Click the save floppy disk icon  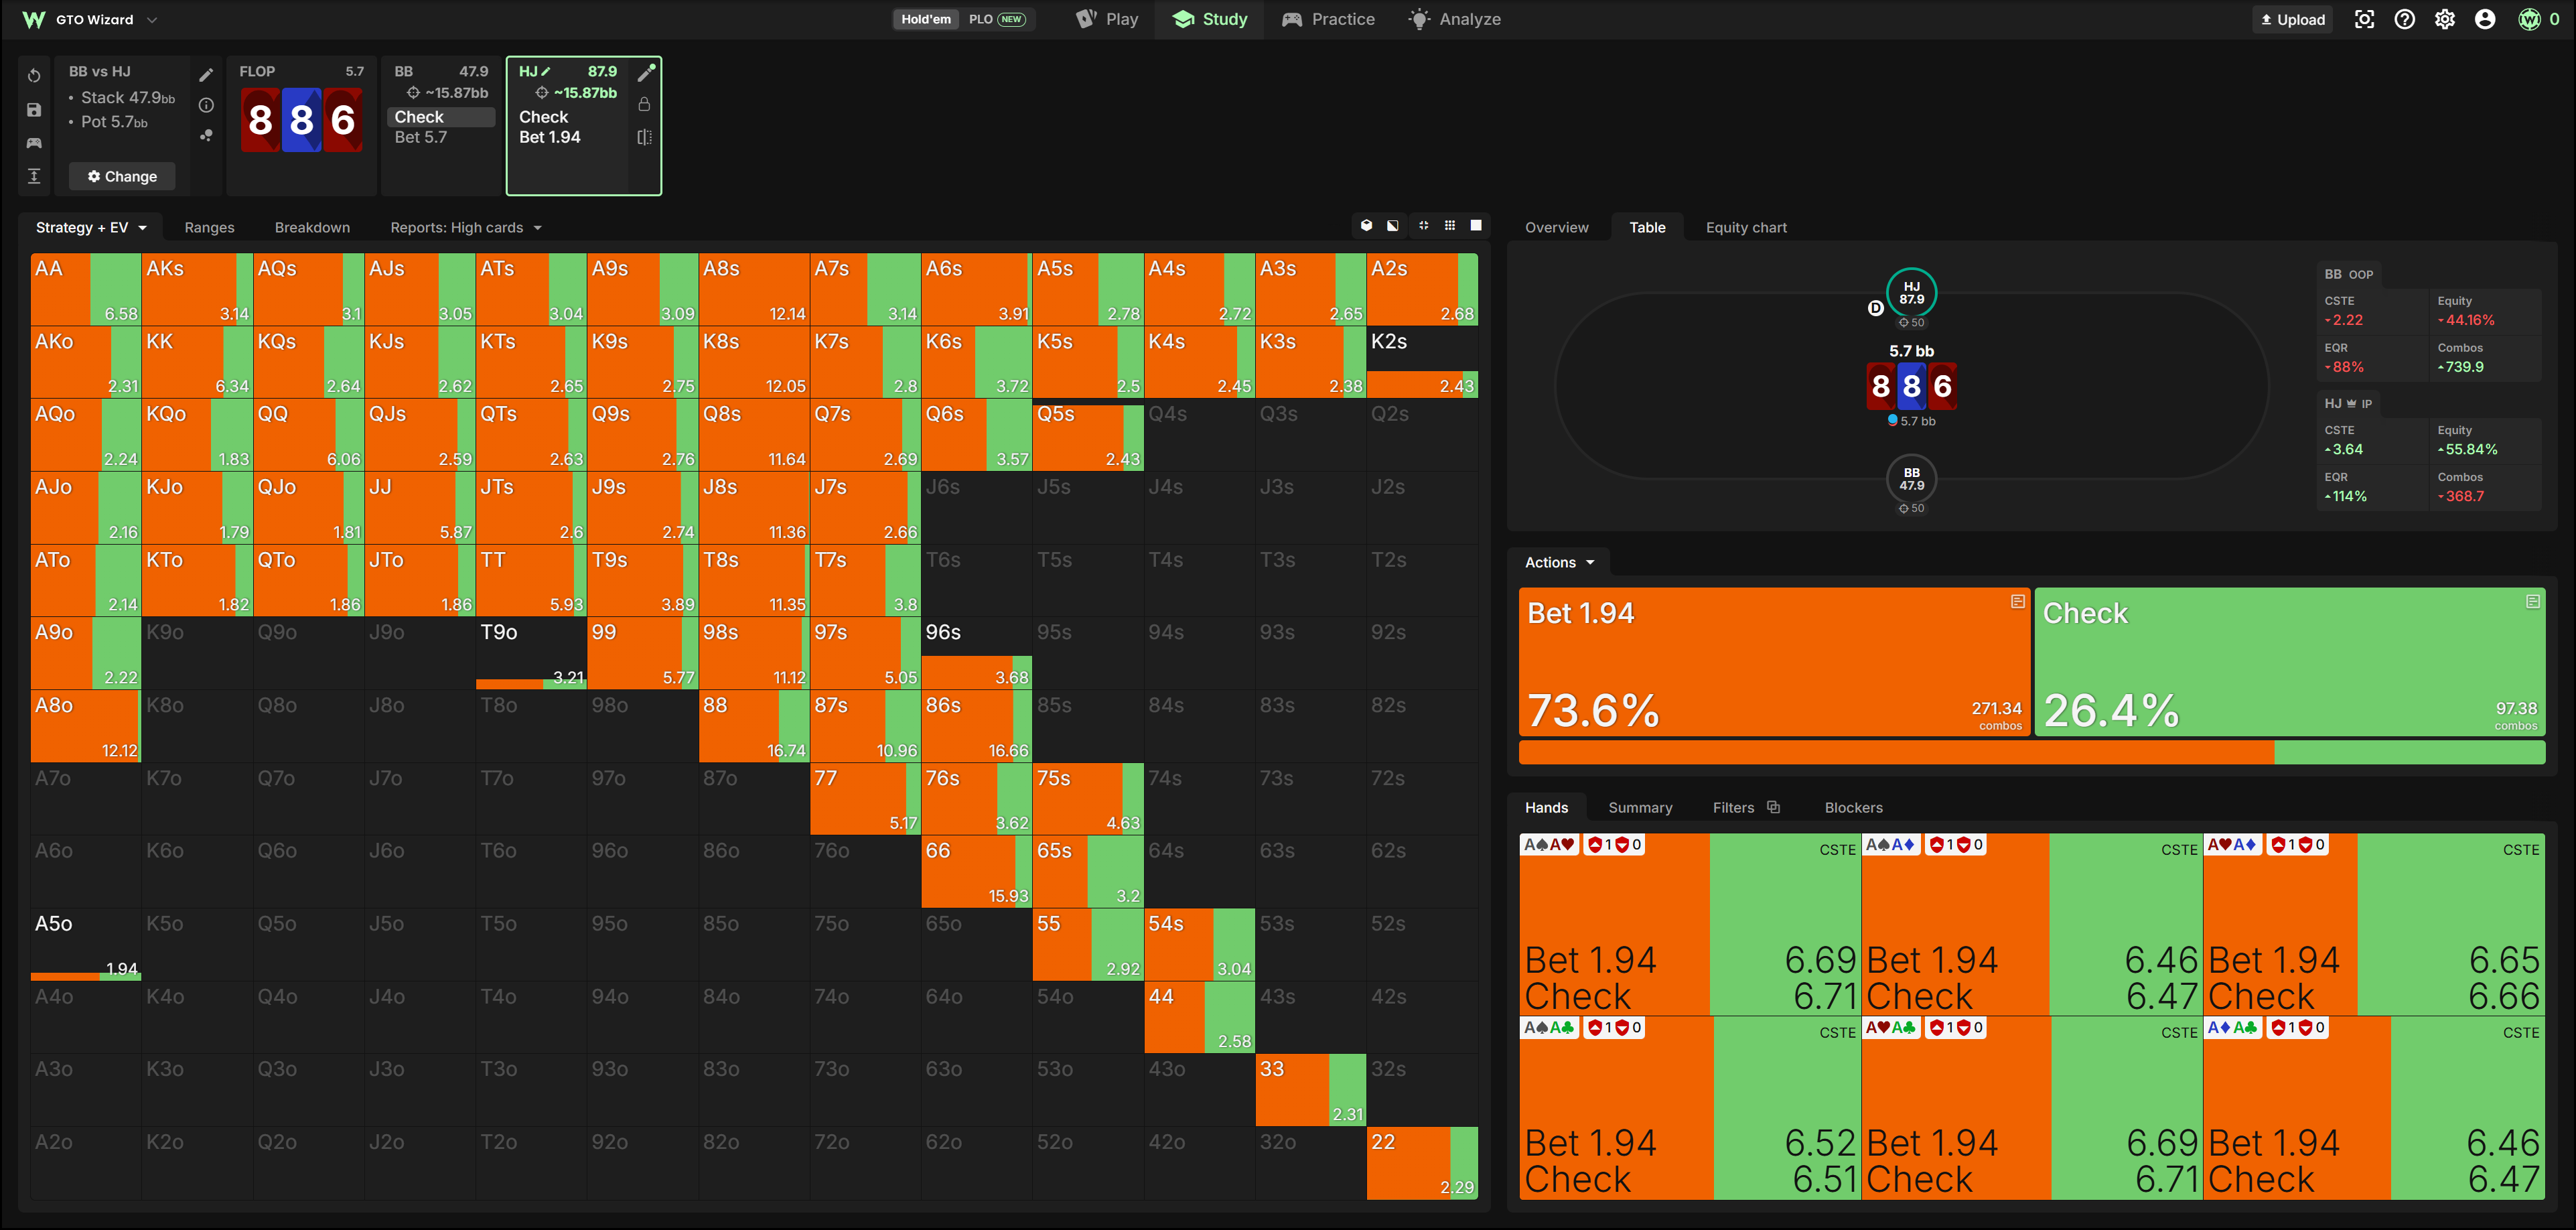point(34,110)
